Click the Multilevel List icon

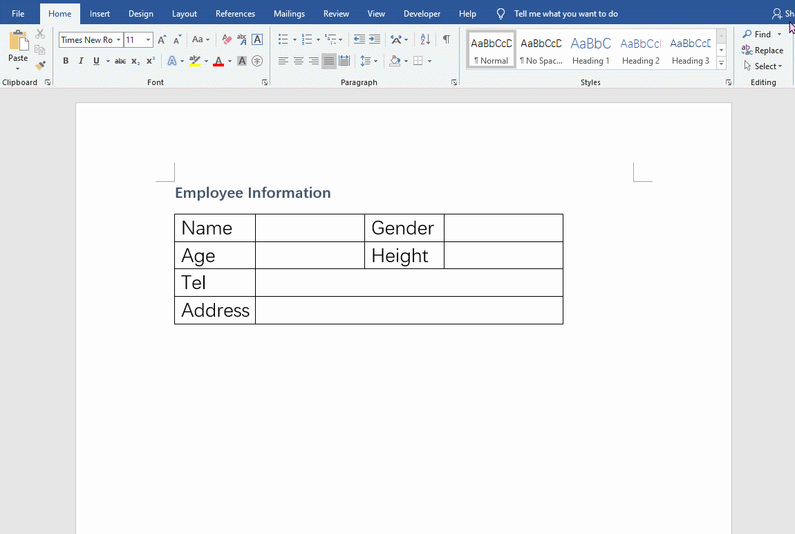pos(330,39)
